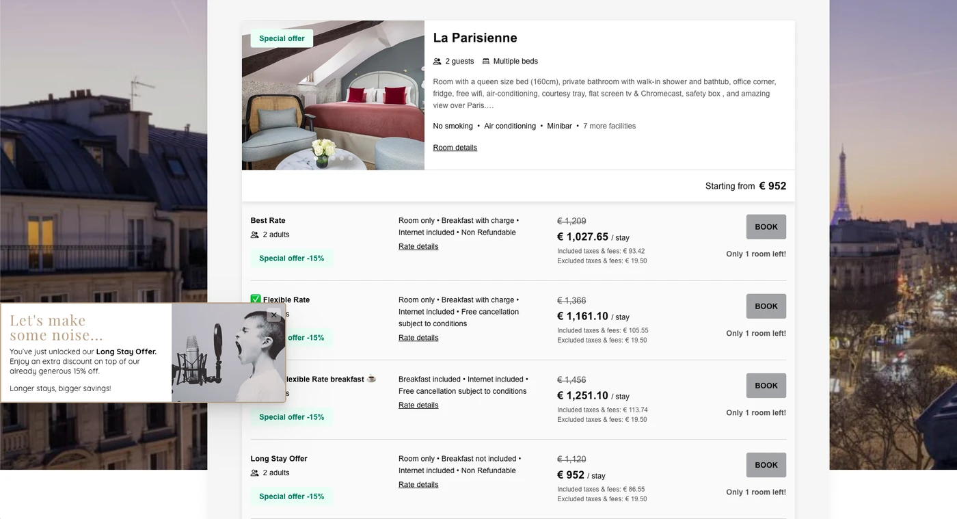Click the "Special offer" badge on room photo
The height and width of the screenshot is (519, 957).
click(x=282, y=38)
